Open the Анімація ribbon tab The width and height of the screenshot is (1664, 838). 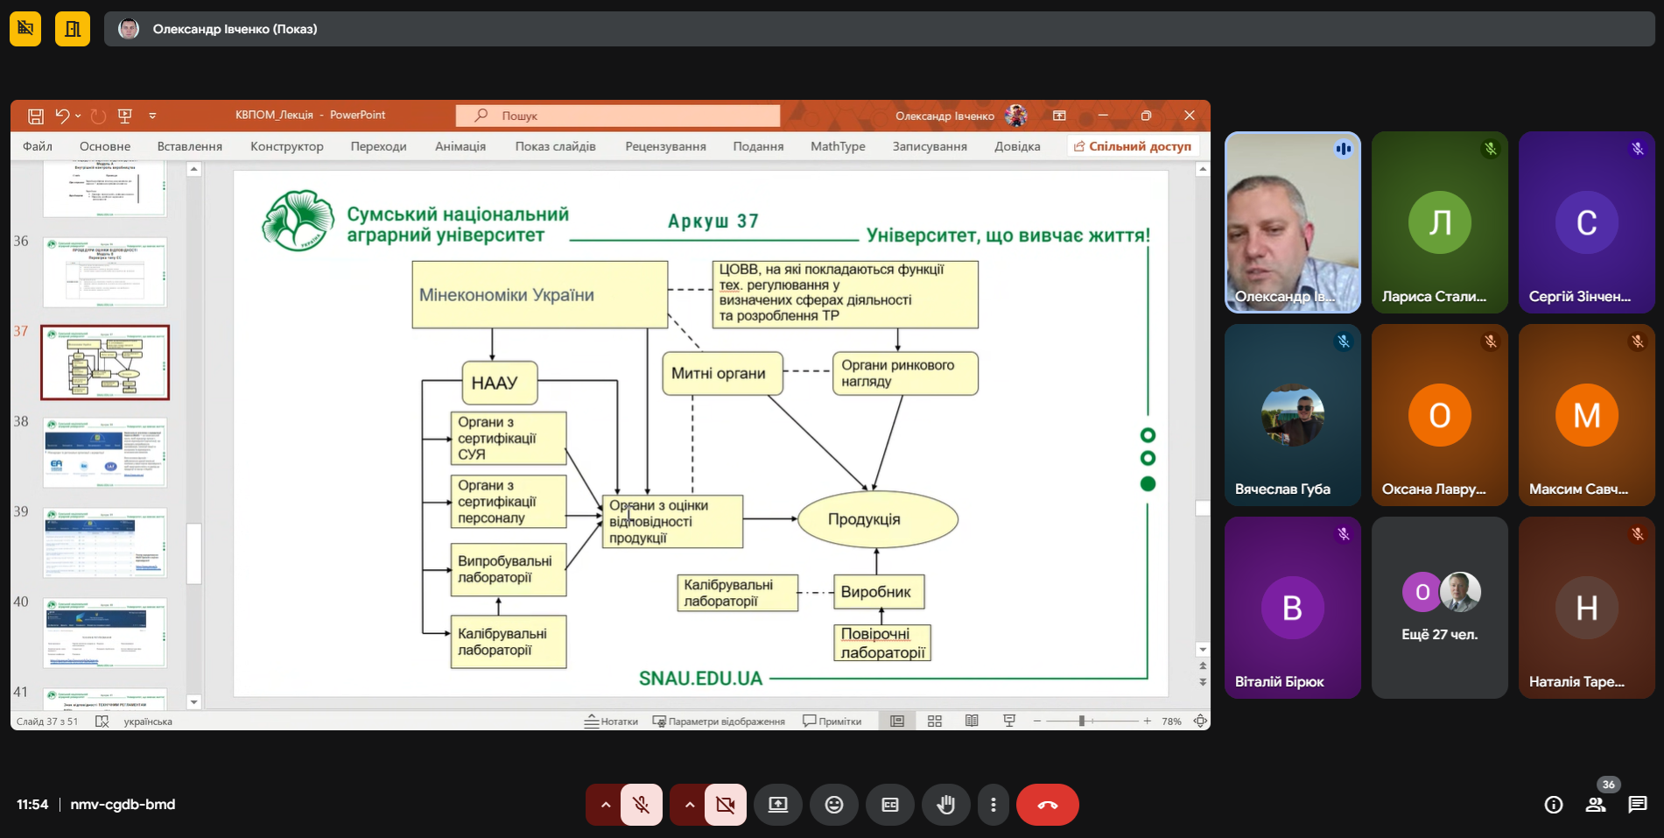(x=460, y=146)
